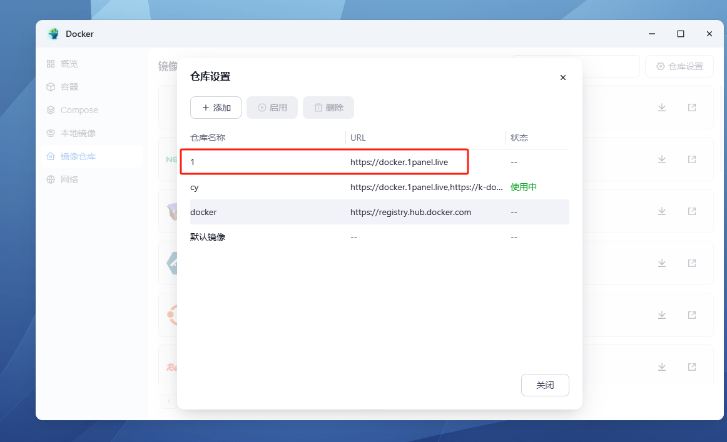This screenshot has height=442, width=727.
Task: Click the 状态 column header
Action: coord(519,138)
